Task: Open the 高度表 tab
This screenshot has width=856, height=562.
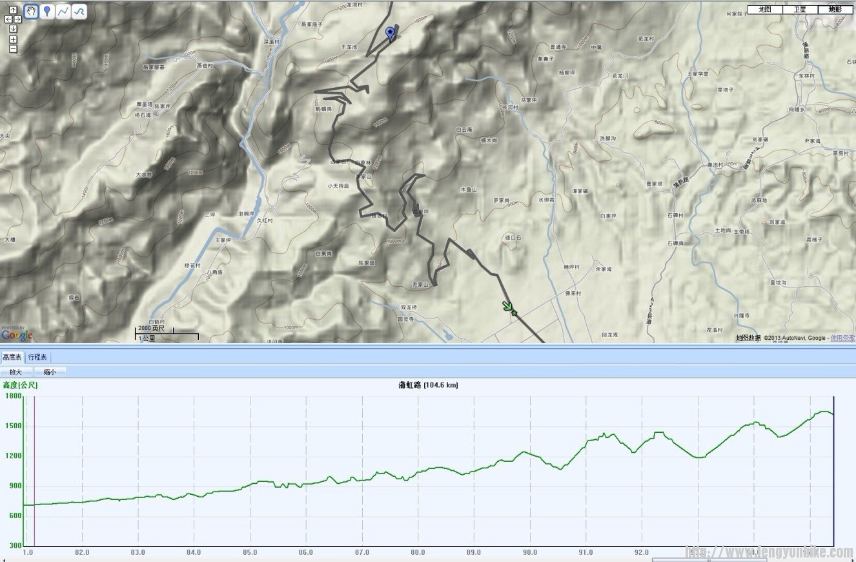Action: tap(12, 357)
